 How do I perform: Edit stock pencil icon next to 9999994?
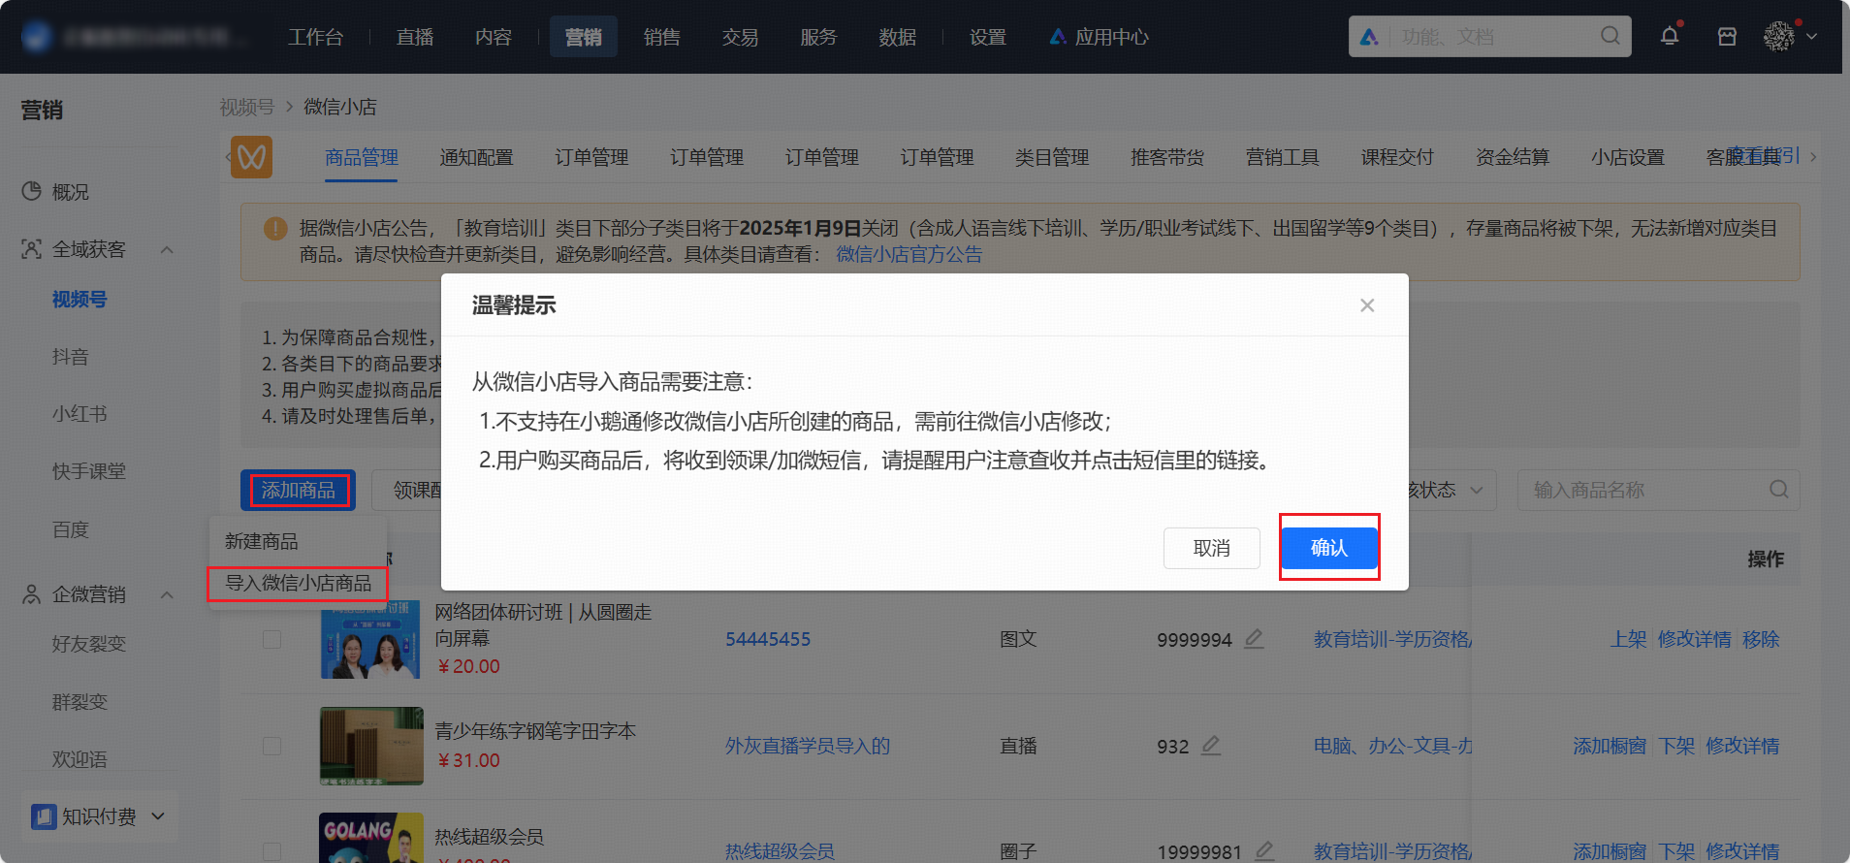(1254, 639)
